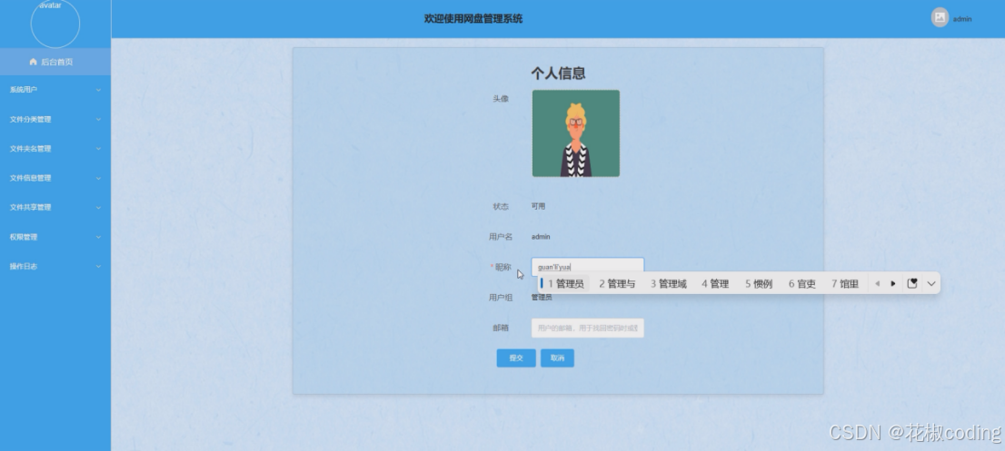Viewport: 1005px width, 451px height.
Task: Click chevron next to 系统用户
Action: pyautogui.click(x=98, y=90)
